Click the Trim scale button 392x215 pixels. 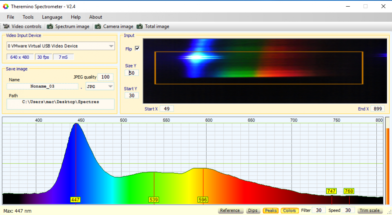point(370,211)
